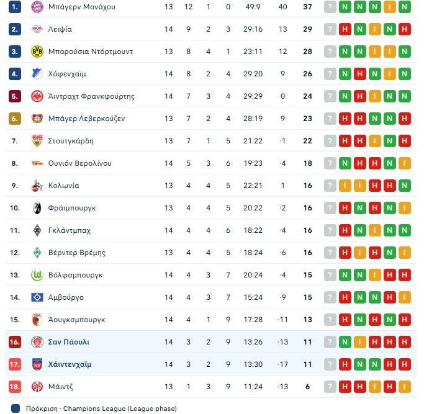Click the Bayern Munich club crest

(37, 7)
